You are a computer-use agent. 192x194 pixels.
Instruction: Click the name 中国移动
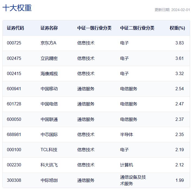[49, 89]
